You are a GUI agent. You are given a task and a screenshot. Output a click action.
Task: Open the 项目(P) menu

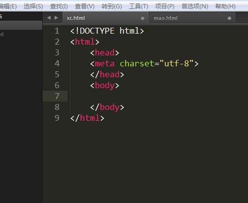point(165,6)
